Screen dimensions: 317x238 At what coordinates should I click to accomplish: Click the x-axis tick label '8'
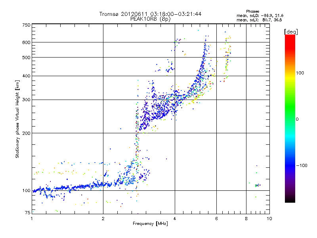pyautogui.click(x=246, y=219)
